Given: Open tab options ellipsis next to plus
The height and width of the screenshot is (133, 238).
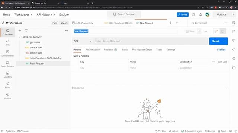Looking at the screenshot, I should coord(177,23).
